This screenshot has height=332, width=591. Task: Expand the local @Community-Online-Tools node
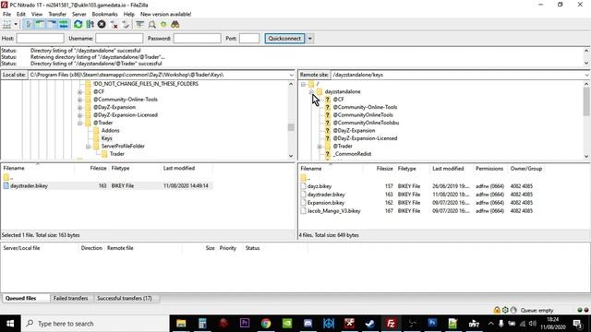80,100
